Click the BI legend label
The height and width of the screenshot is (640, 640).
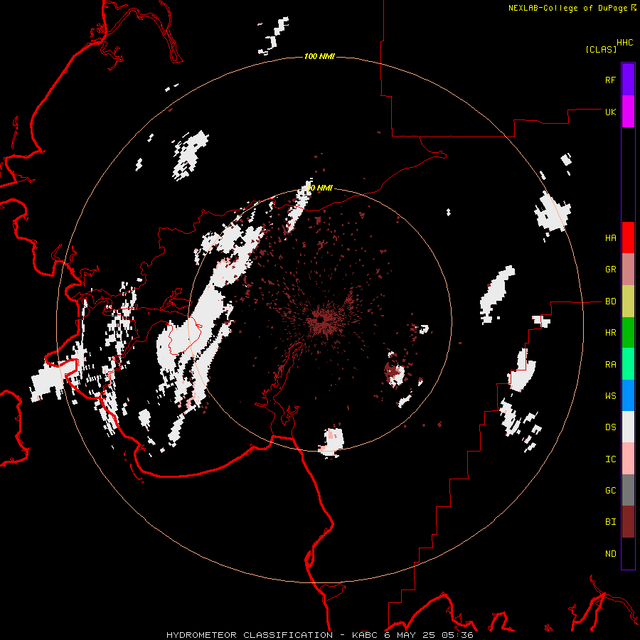(x=611, y=522)
